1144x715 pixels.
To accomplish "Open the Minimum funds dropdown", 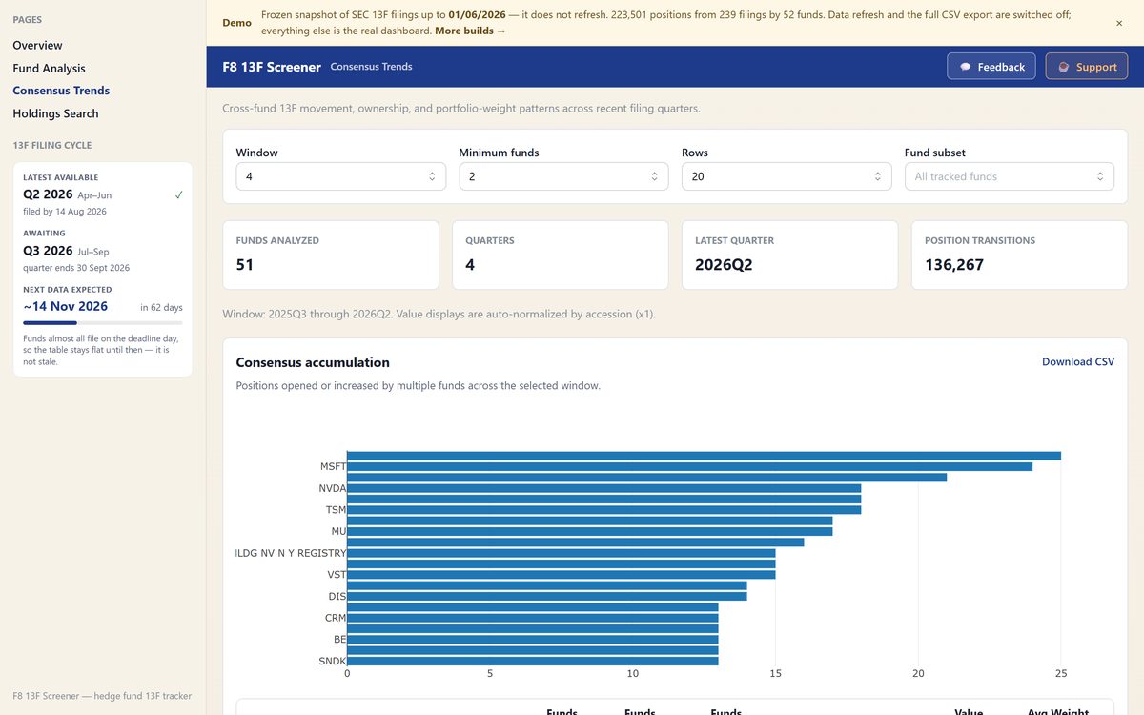I will pos(563,176).
